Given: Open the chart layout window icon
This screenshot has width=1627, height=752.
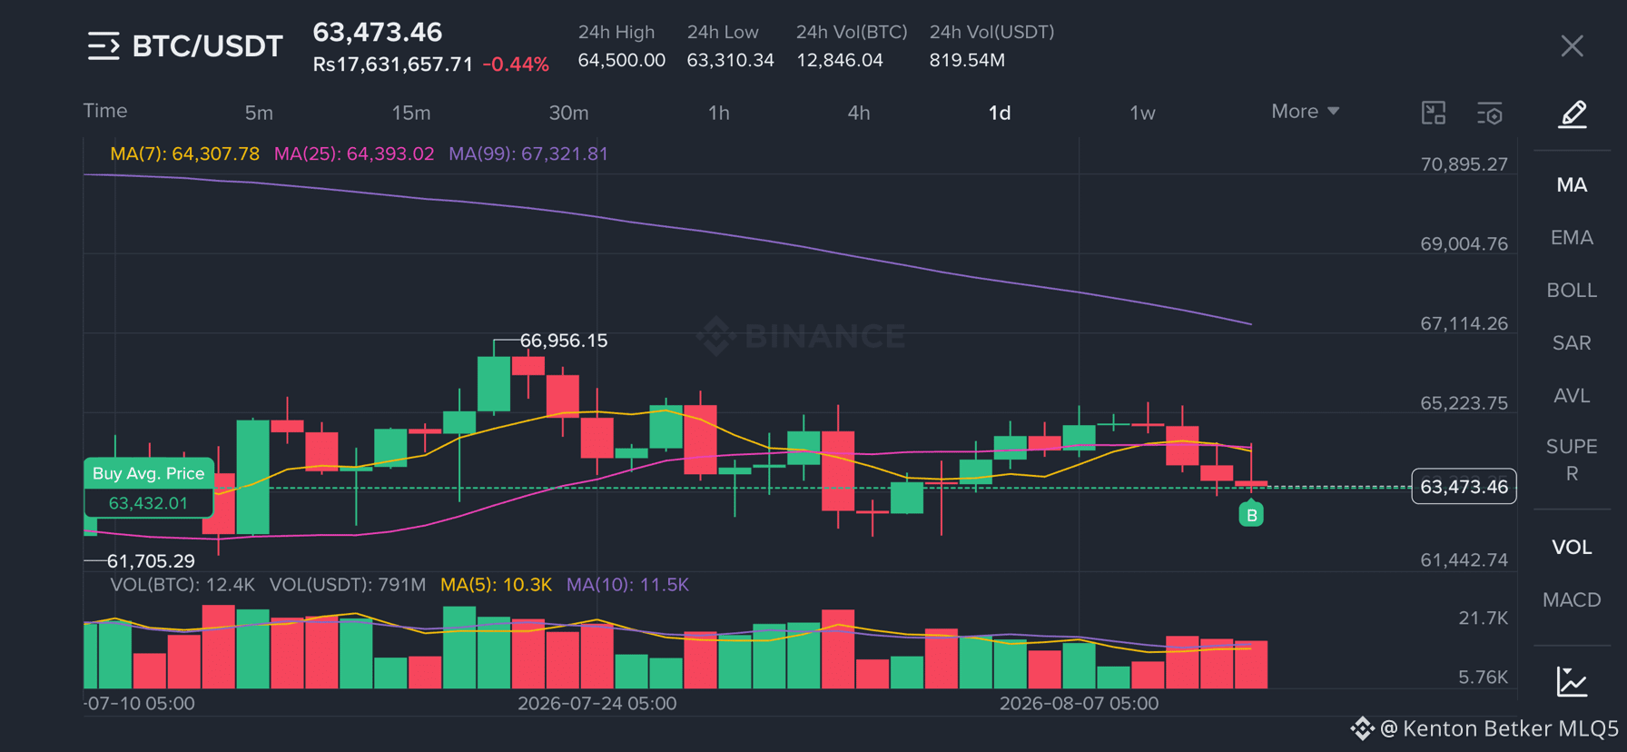Looking at the screenshot, I should click(1434, 114).
